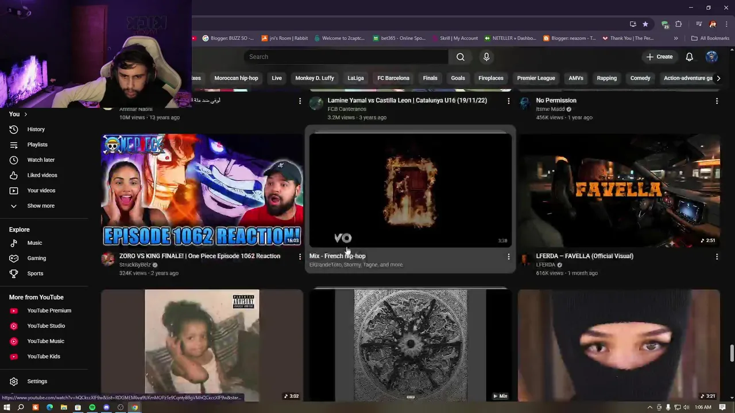
Task: Select the AMVs chip
Action: pos(576,78)
